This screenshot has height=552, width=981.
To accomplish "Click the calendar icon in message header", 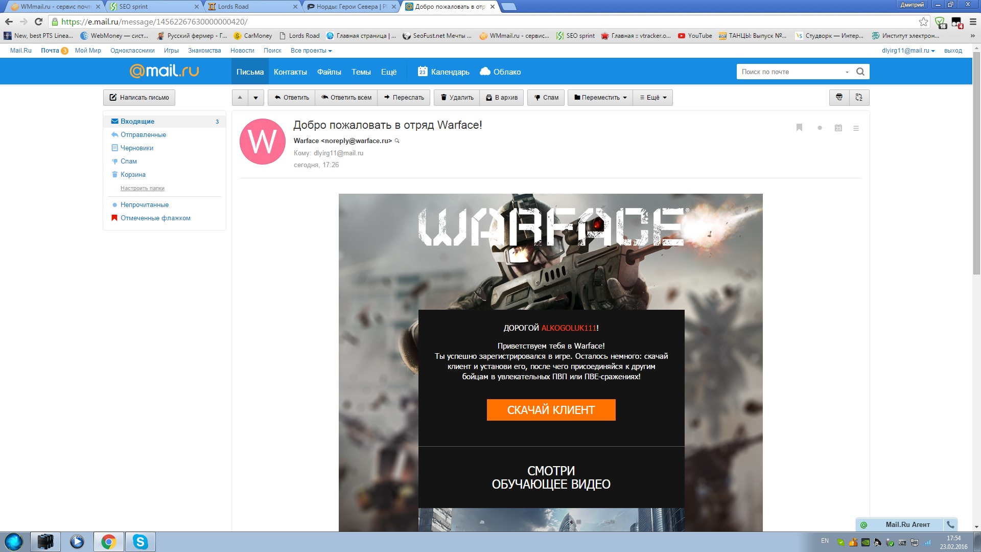I will point(838,128).
